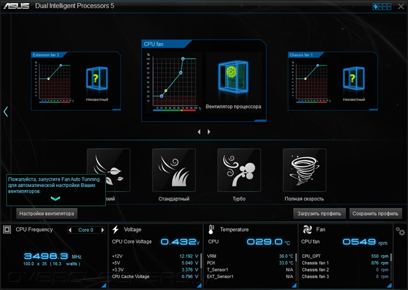Viewport: 408px width, 290px height.
Task: Click the Core 0 selector label
Action: pyautogui.click(x=85, y=230)
